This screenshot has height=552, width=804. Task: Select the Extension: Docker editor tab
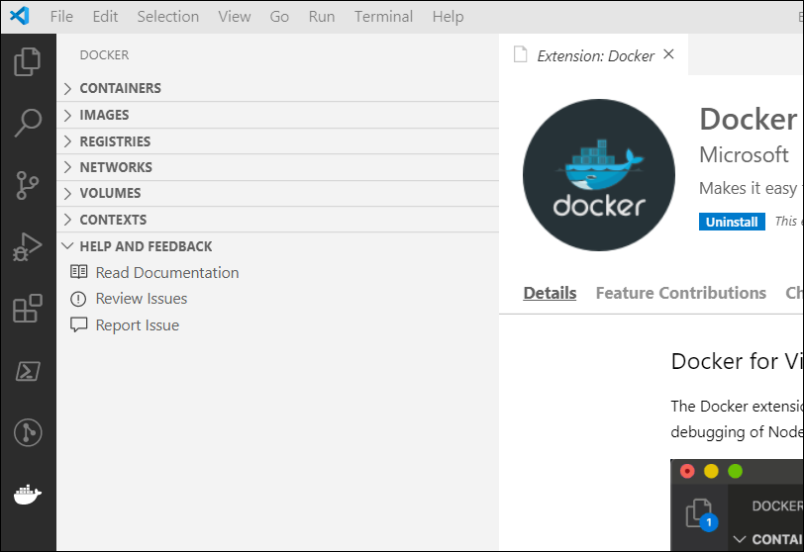tap(594, 54)
